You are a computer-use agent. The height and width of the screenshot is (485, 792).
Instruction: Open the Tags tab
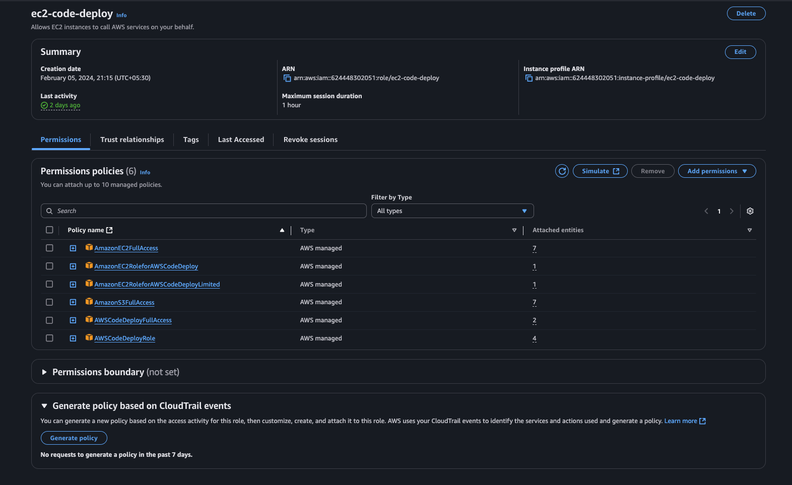191,140
